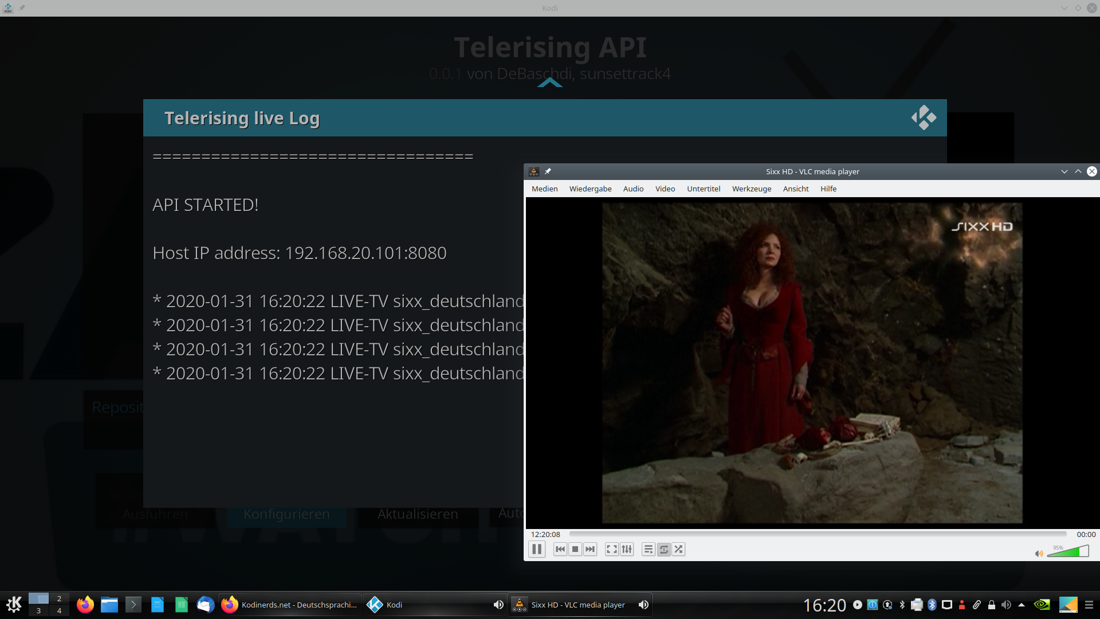The height and width of the screenshot is (619, 1100).
Task: Click VLC remaining time 00:00 label
Action: [x=1086, y=534]
